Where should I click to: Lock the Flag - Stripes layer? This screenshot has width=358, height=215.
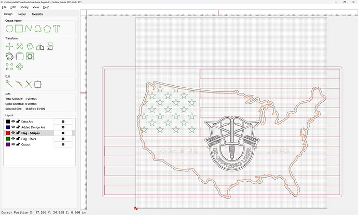[x=18, y=133]
